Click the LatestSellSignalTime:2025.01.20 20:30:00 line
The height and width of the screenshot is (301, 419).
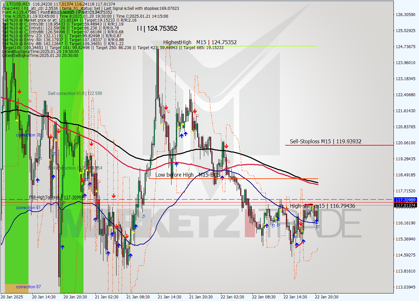click(x=40, y=55)
